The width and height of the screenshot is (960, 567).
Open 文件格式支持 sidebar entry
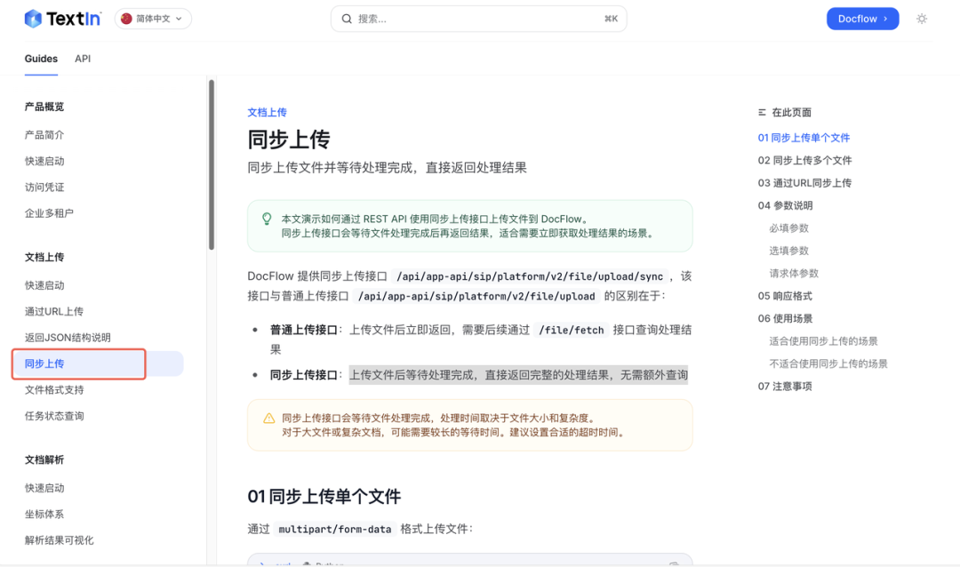54,390
